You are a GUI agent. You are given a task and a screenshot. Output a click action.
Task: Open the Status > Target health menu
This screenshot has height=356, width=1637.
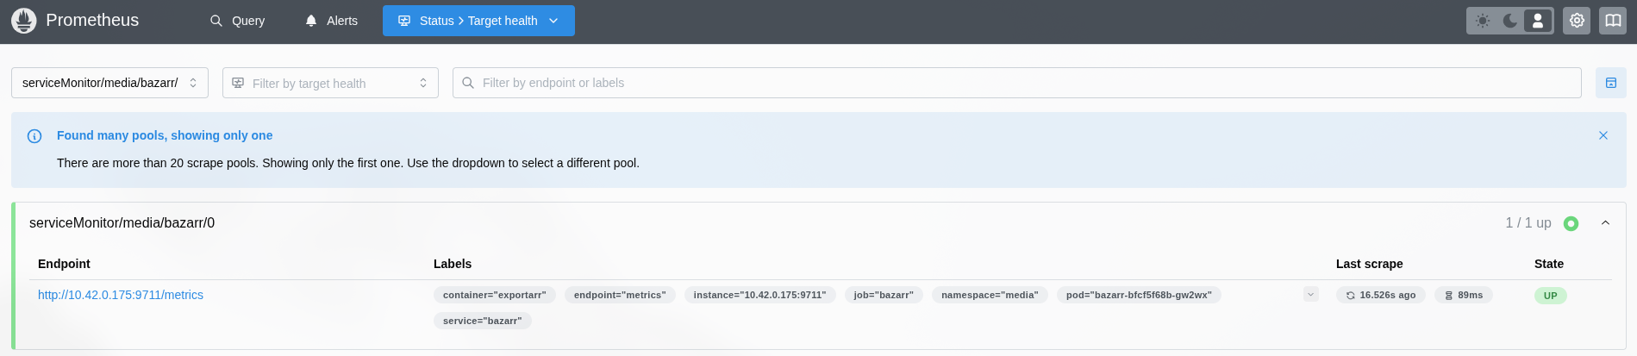478,21
